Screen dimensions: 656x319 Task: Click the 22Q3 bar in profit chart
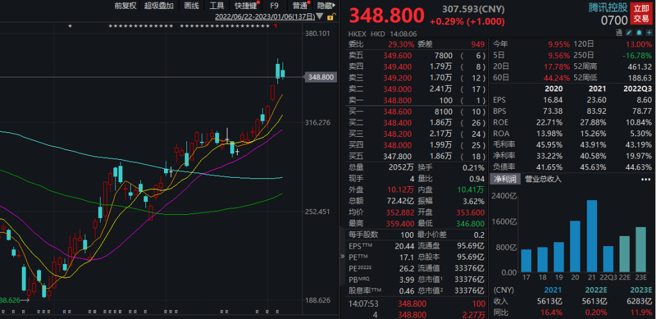pos(609,259)
